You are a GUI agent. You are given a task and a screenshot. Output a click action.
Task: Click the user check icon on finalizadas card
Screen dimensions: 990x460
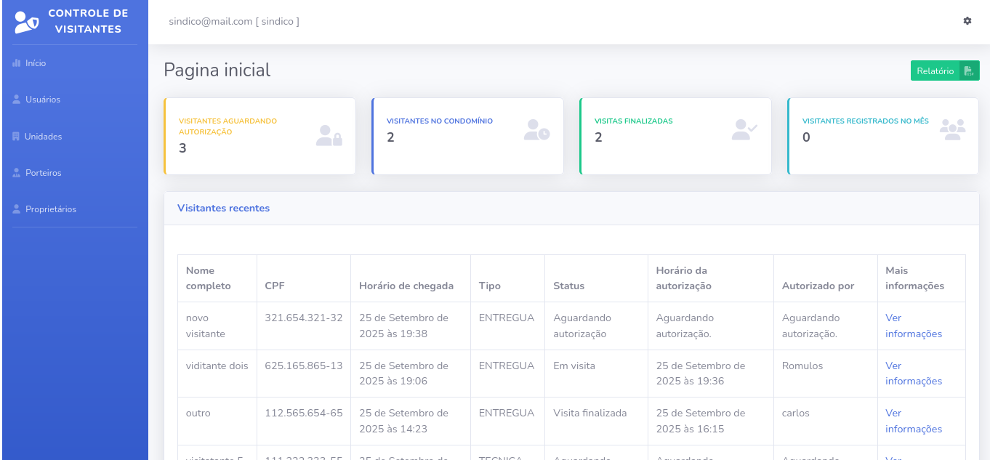click(x=744, y=130)
